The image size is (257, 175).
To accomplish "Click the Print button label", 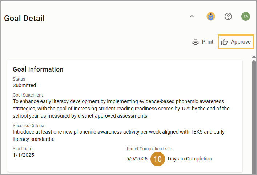I will pyautogui.click(x=208, y=42).
